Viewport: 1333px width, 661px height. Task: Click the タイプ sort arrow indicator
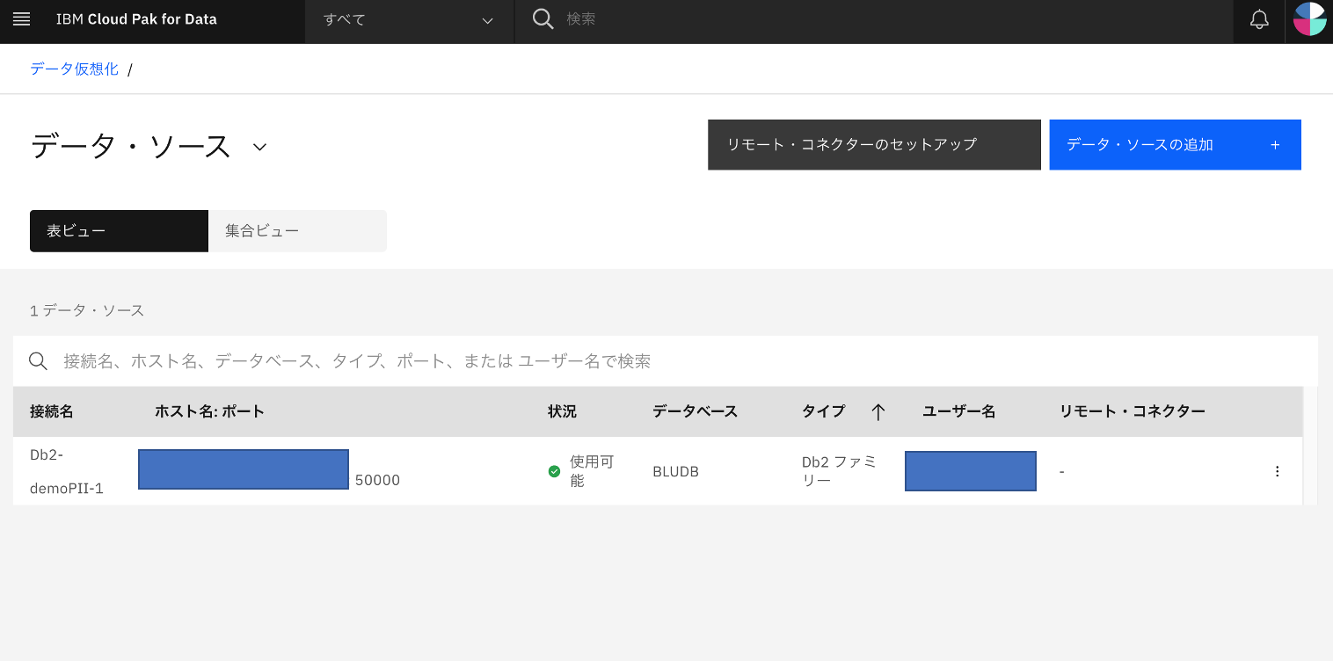click(x=878, y=410)
